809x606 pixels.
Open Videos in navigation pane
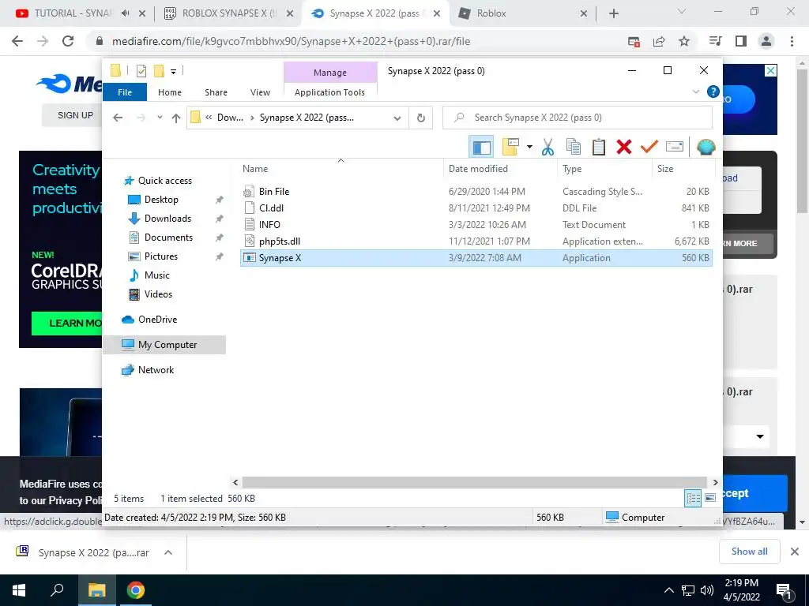158,294
